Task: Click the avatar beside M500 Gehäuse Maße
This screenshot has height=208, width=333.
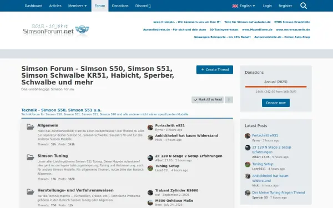Action: pyautogui.click(x=150, y=202)
